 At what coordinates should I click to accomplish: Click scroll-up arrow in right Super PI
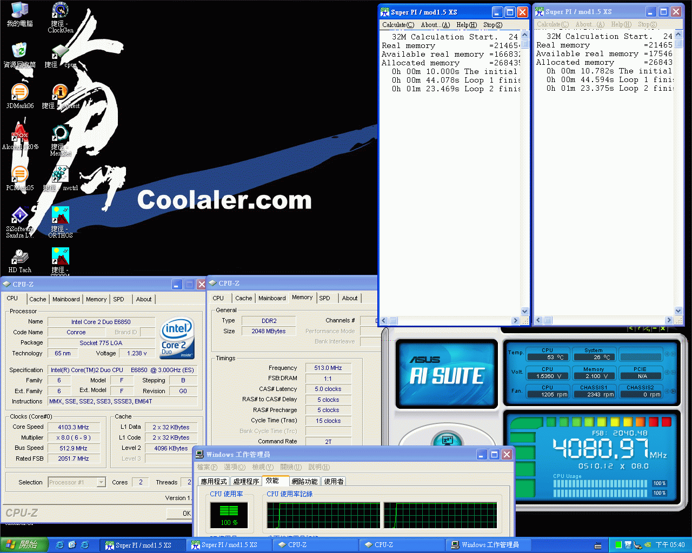pos(679,33)
